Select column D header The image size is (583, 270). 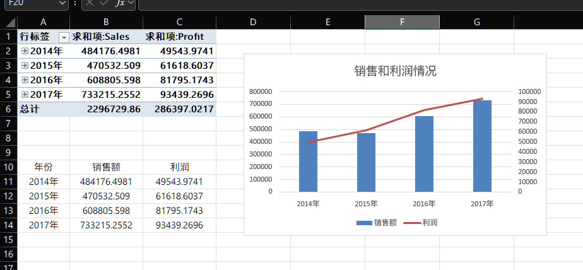pyautogui.click(x=253, y=22)
